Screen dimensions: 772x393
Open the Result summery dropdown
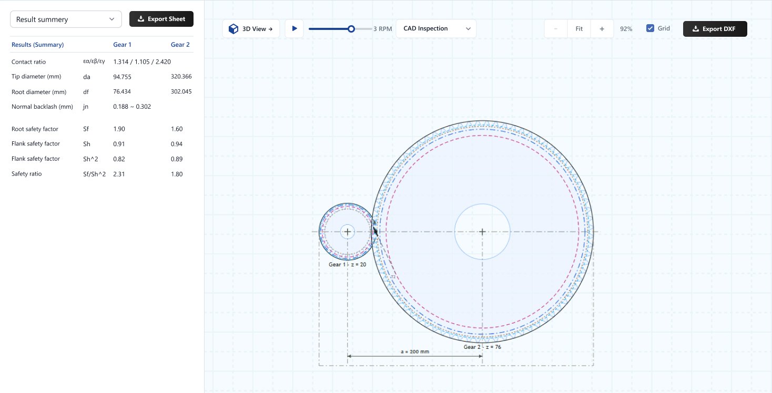66,19
